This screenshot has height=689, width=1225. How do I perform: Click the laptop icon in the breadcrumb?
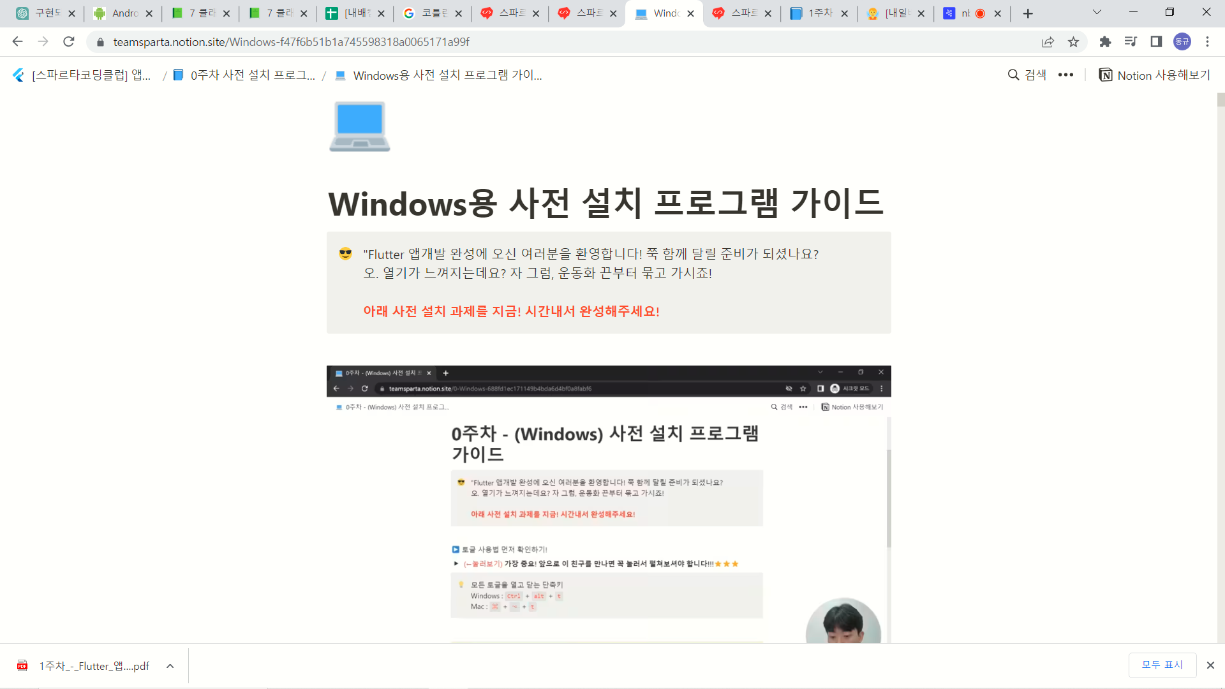point(341,75)
